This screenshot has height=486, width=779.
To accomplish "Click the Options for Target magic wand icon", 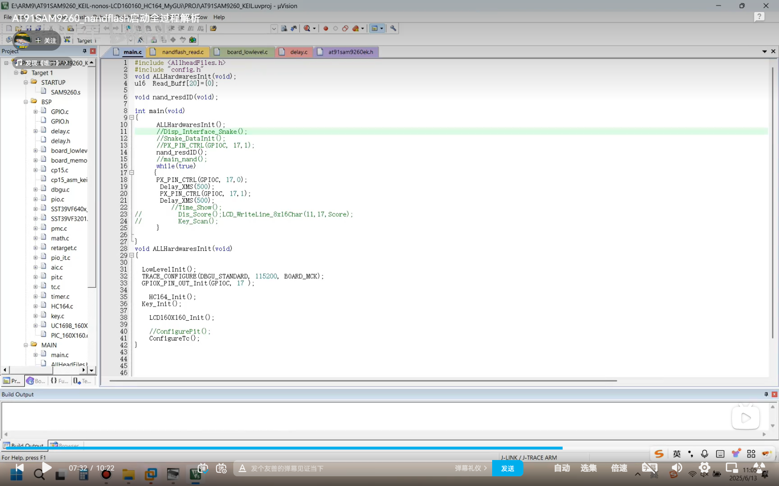I will (x=140, y=40).
